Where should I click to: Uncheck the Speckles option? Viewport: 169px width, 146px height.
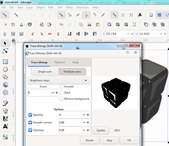click(x=30, y=115)
